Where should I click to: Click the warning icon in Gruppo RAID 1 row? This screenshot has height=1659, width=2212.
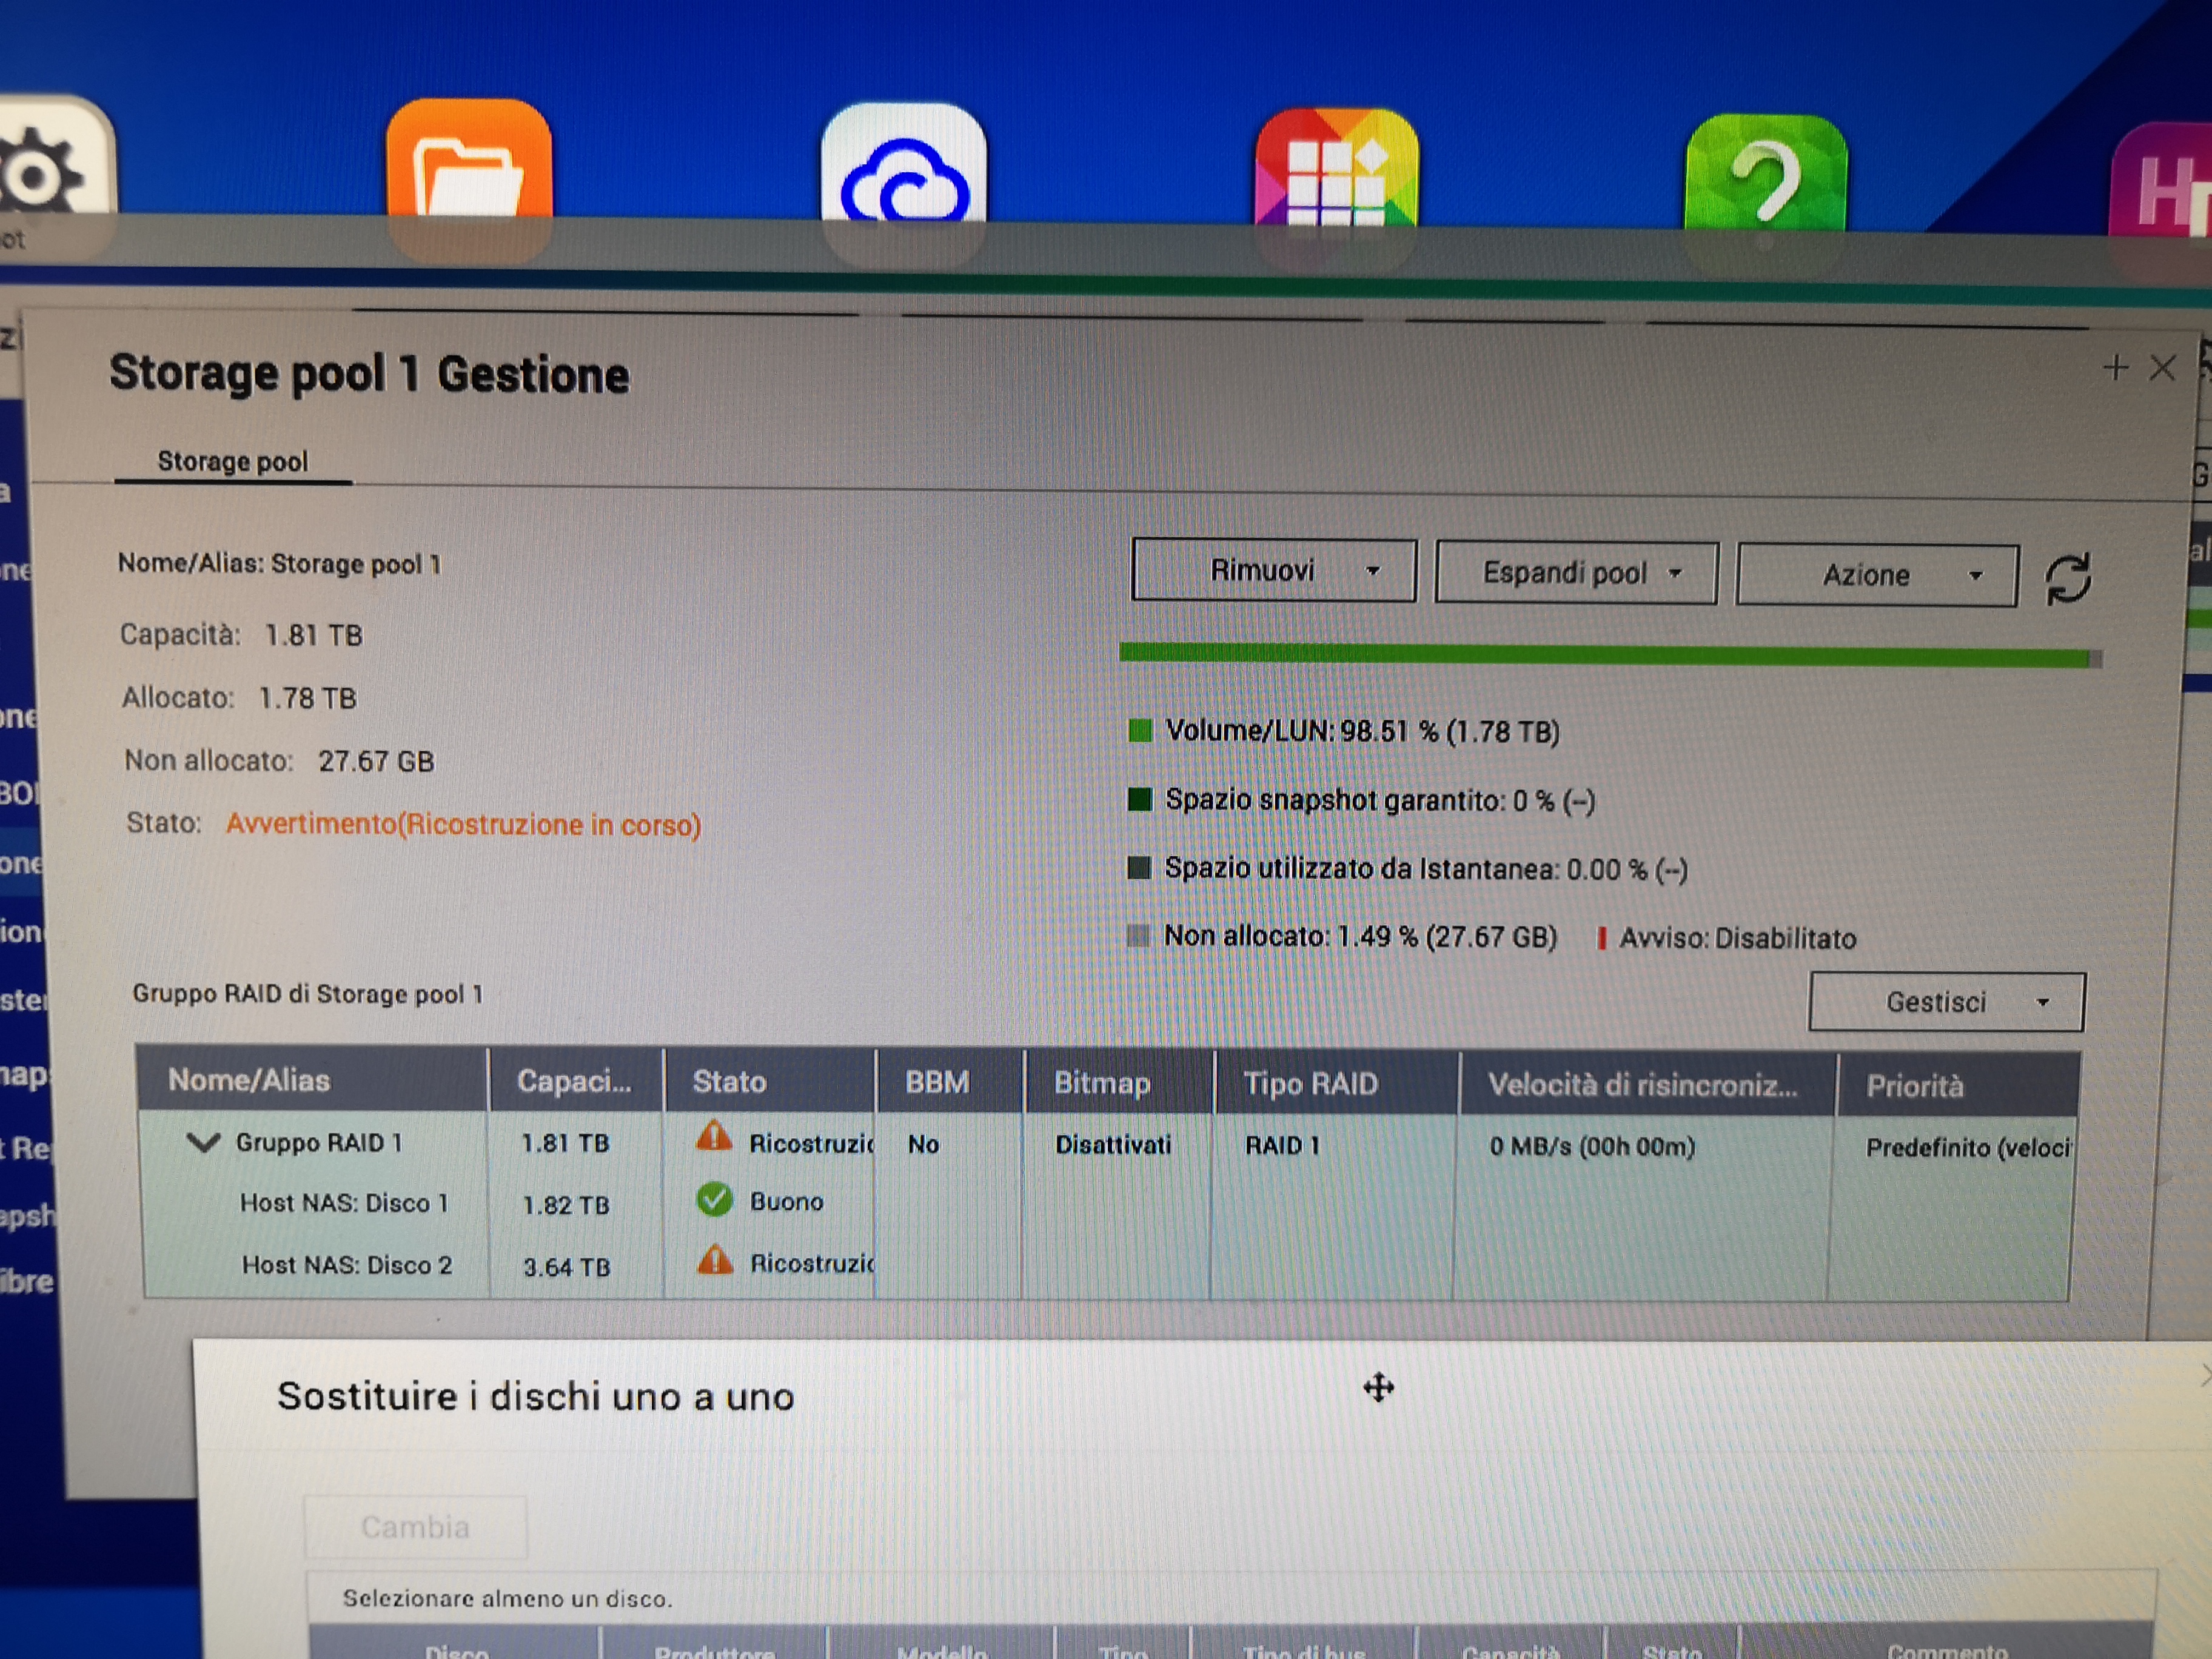(x=714, y=1138)
